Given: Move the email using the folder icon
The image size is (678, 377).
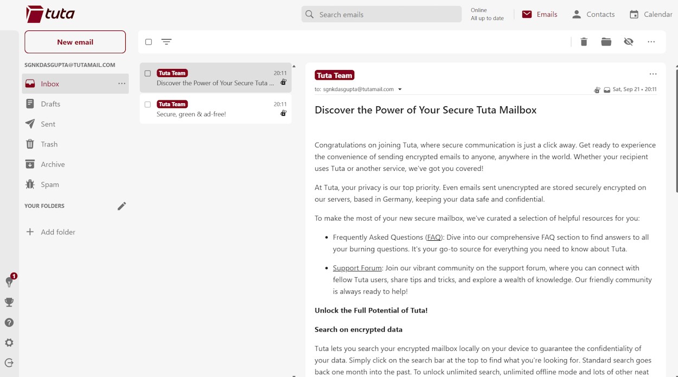Looking at the screenshot, I should (606, 42).
